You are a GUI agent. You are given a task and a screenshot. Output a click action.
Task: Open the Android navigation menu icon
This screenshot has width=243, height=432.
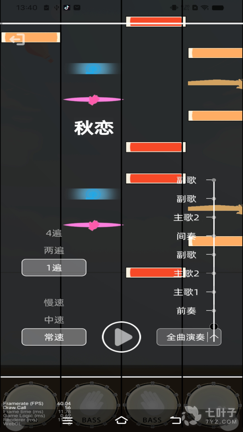pyautogui.click(x=67, y=420)
